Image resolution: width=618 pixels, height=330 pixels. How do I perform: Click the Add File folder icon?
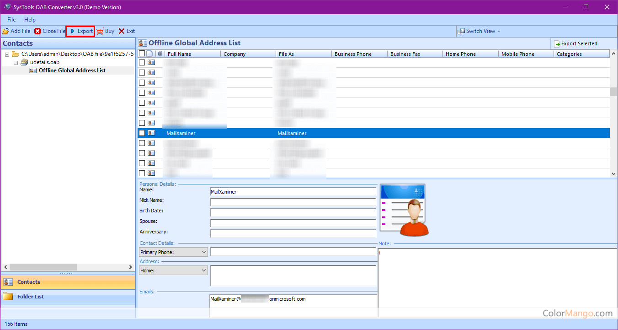5,31
